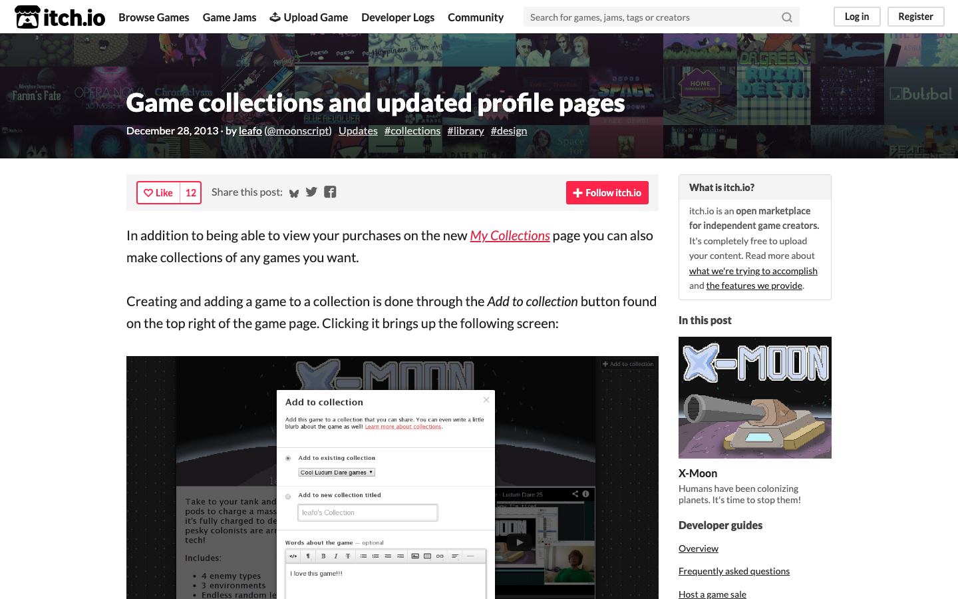Open Host a game sale guide
This screenshot has width=958, height=599.
click(x=713, y=594)
